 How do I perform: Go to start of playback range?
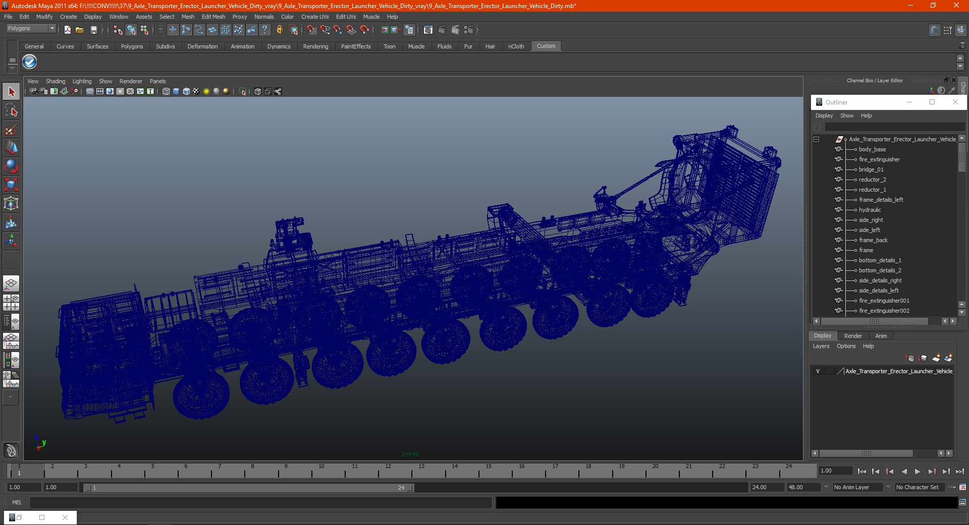click(862, 472)
